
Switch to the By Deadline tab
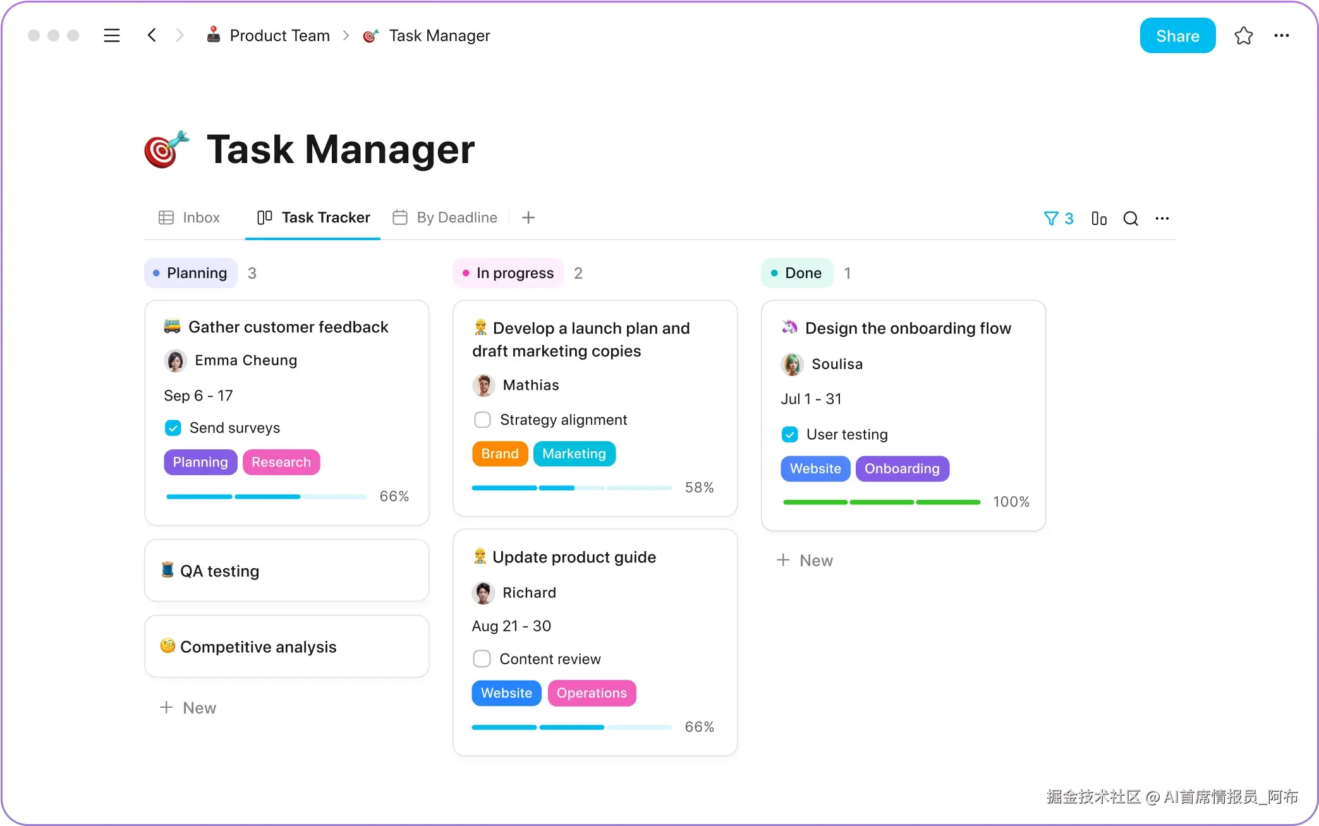[x=445, y=218]
